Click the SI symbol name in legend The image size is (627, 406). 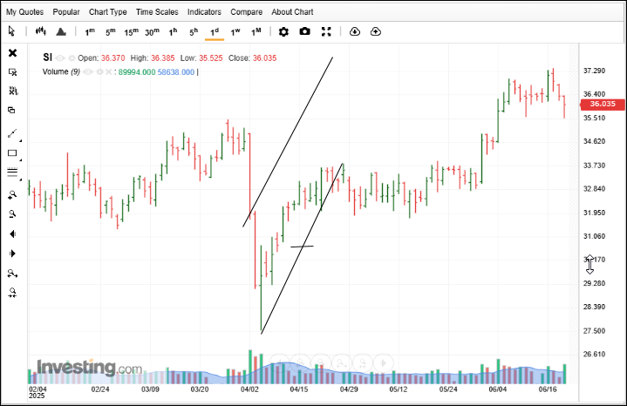47,58
